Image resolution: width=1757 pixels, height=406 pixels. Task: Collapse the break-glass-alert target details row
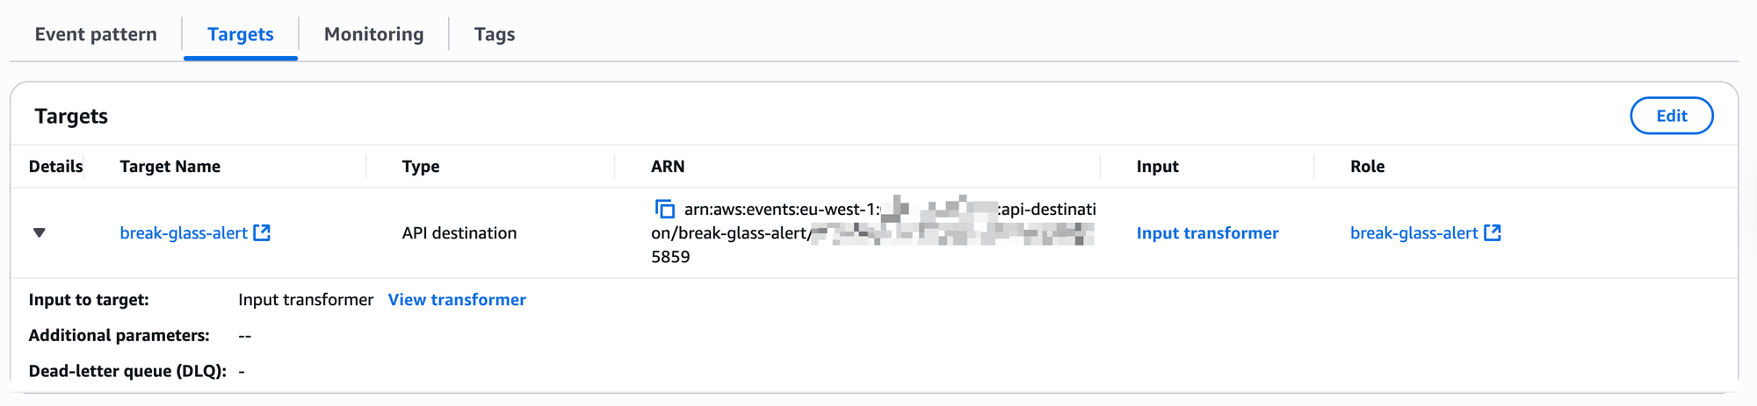pos(39,232)
